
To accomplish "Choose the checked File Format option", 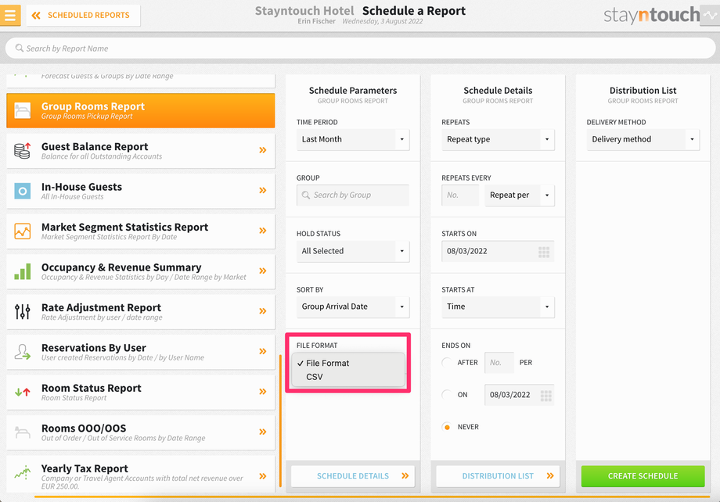I will 327,363.
